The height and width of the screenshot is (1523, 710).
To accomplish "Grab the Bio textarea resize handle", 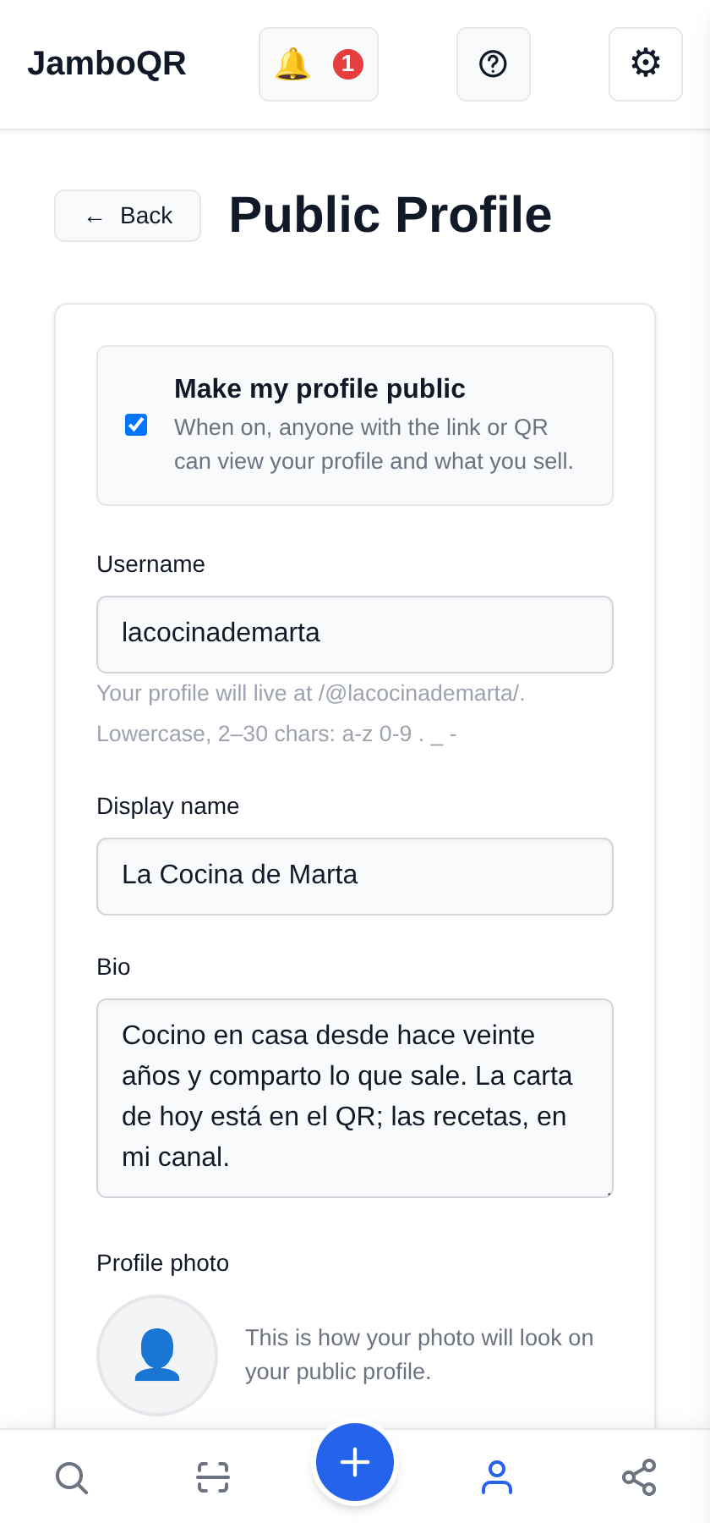I will coord(608,1192).
